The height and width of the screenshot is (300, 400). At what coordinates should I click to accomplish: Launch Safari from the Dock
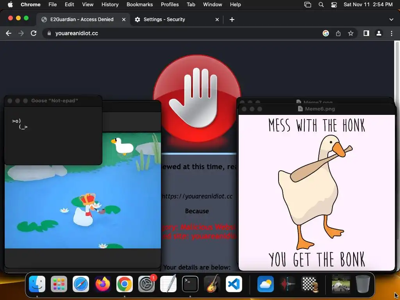pos(81,284)
